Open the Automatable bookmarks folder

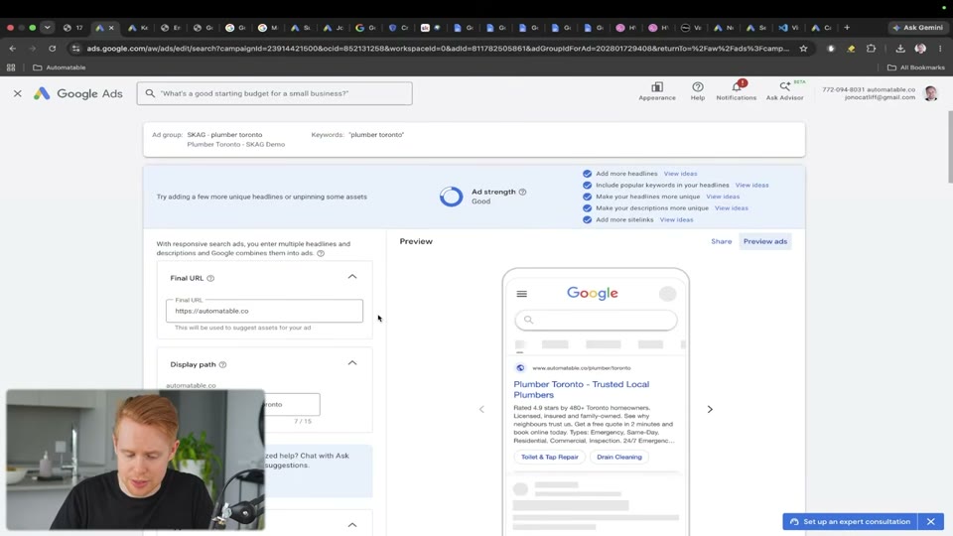(x=59, y=67)
